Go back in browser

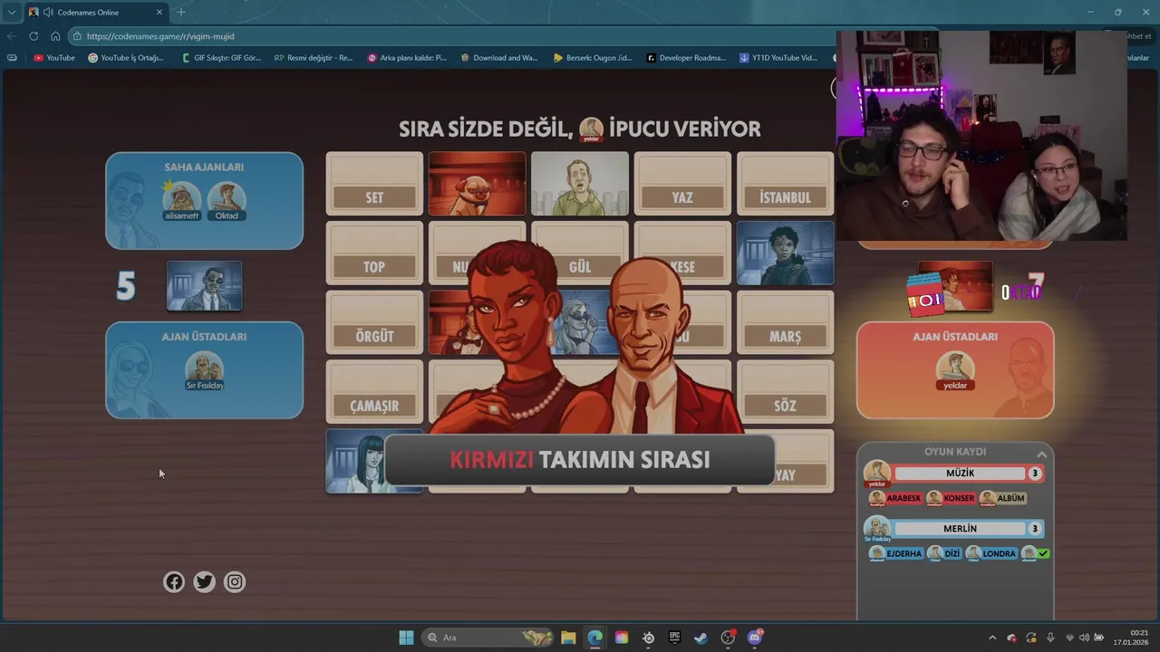click(x=12, y=36)
